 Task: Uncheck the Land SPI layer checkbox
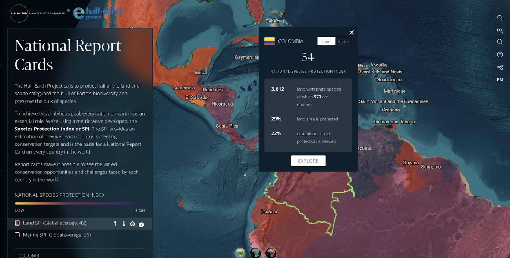pos(17,223)
